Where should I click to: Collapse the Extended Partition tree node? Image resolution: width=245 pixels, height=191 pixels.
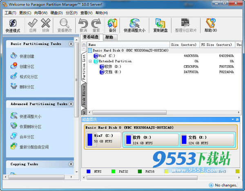click(x=91, y=61)
